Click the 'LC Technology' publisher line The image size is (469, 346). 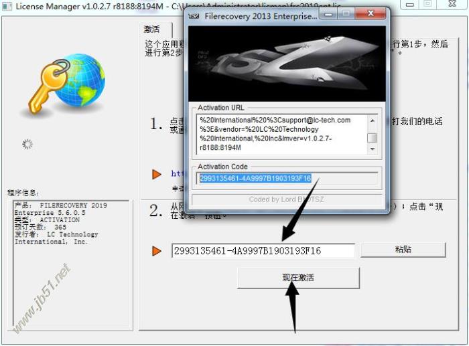tap(72, 234)
